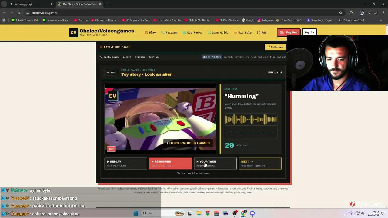Open the Game Guide nav link
This screenshot has height=218, width=388.
point(218,33)
